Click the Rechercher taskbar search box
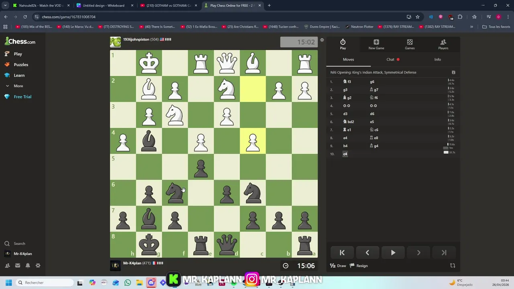 (44, 283)
